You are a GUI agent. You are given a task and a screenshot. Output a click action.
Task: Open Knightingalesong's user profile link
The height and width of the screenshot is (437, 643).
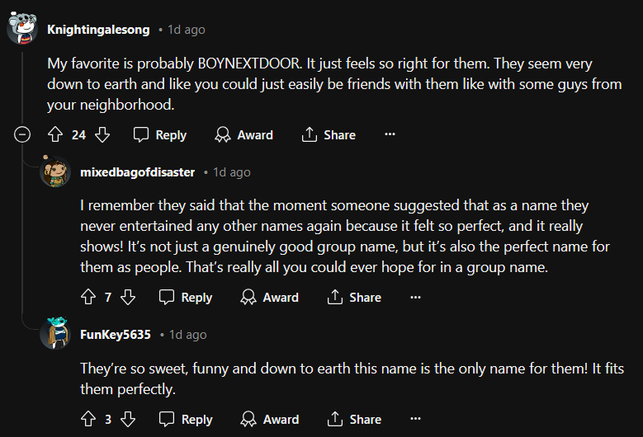point(98,30)
